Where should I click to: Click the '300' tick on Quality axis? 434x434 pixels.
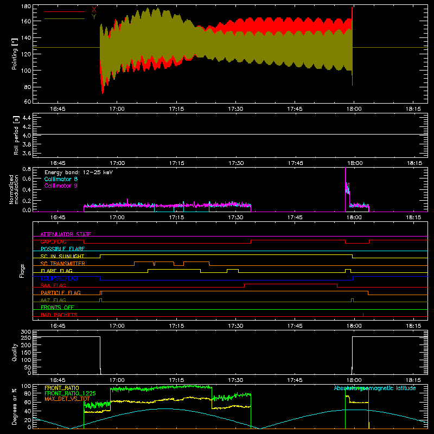26,332
